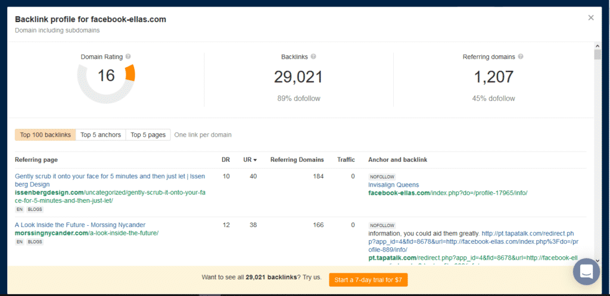The height and width of the screenshot is (296, 610).
Task: Open the Referring domains help icon
Action: [521, 56]
